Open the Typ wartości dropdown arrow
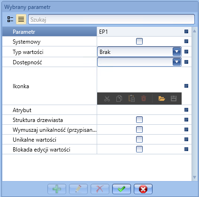Image resolution: width=199 pixels, height=197 pixels. coord(177,52)
